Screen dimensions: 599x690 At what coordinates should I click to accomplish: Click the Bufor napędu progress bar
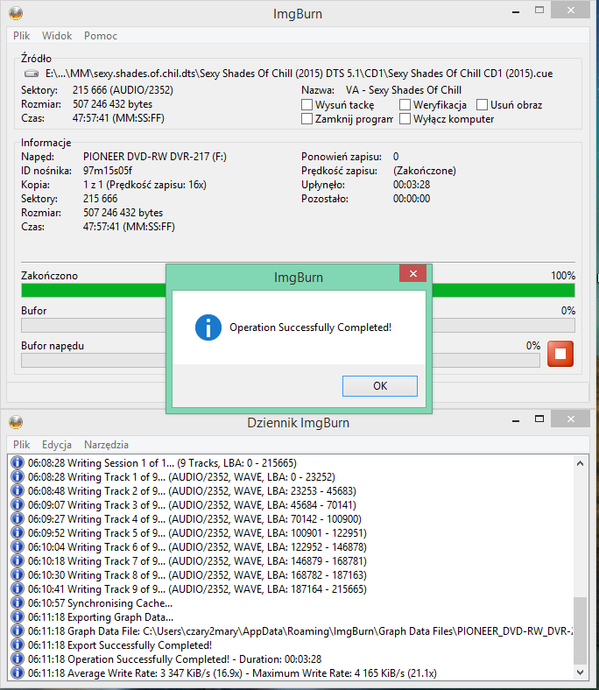(x=280, y=361)
